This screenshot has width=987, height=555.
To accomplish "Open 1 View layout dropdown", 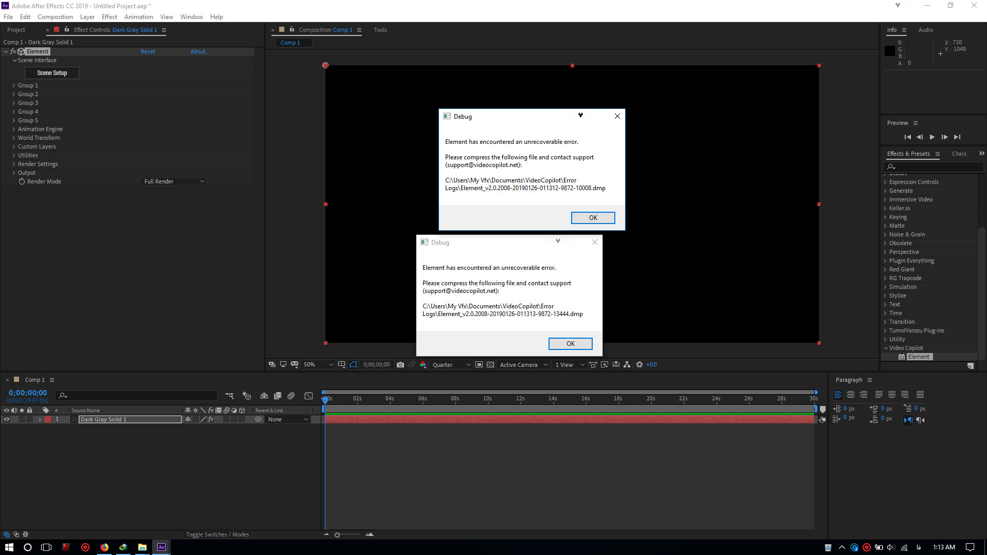I will click(x=570, y=365).
